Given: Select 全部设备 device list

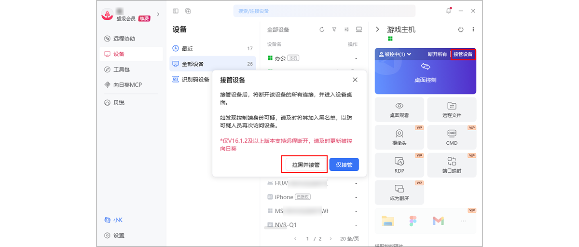Looking at the screenshot, I should 213,64.
